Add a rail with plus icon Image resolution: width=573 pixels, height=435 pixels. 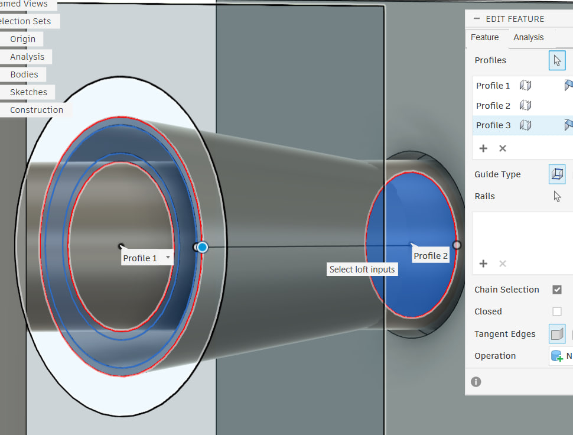click(483, 264)
